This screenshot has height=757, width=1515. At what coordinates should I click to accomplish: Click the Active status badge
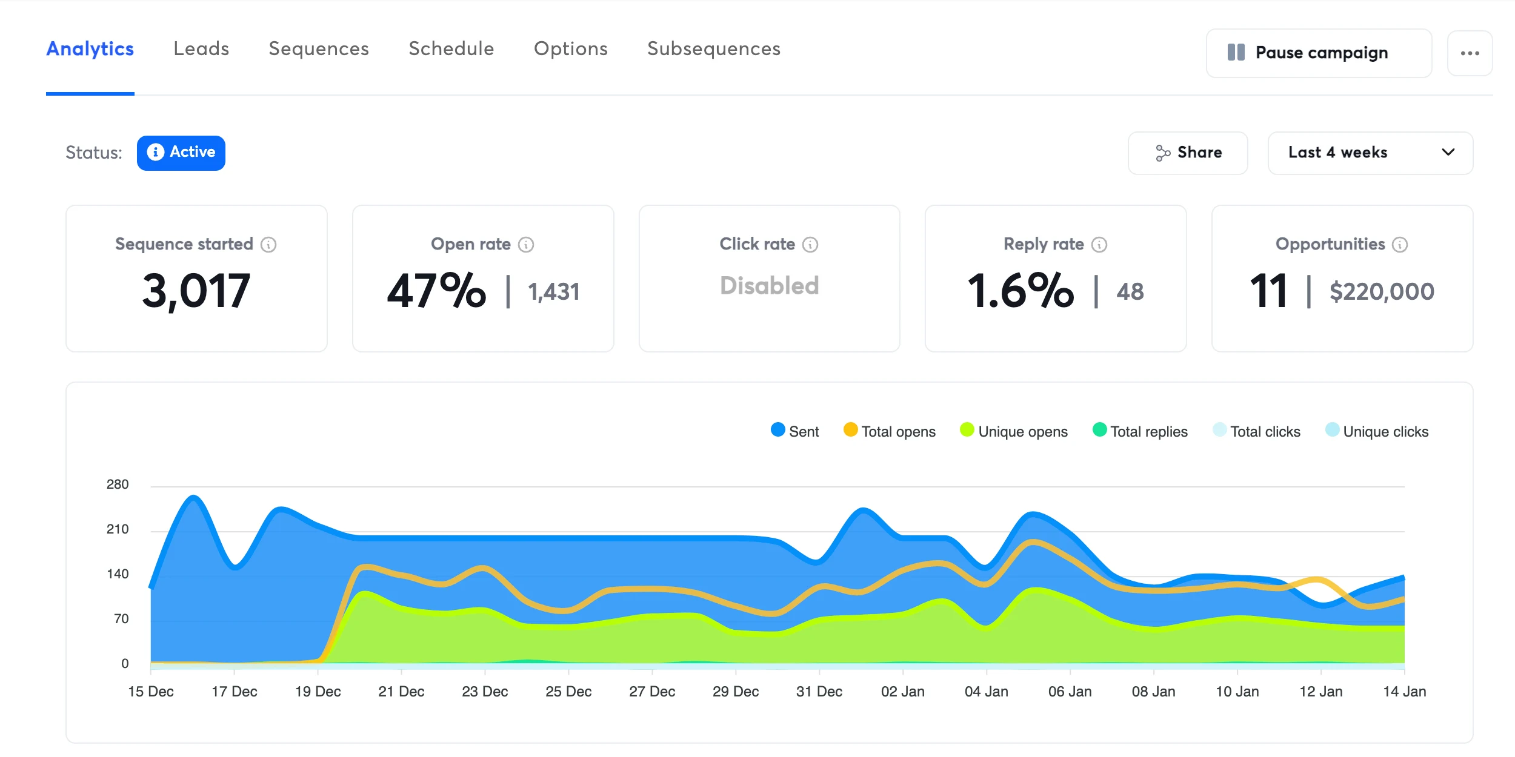[181, 153]
